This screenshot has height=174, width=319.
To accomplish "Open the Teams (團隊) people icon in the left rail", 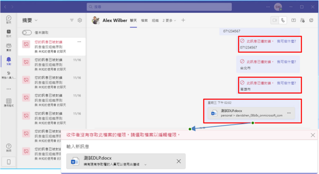I will tap(8, 47).
